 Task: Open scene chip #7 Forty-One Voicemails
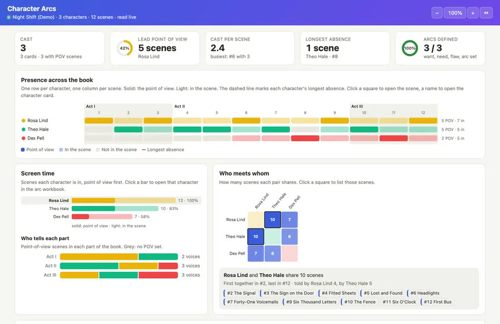[252, 302]
